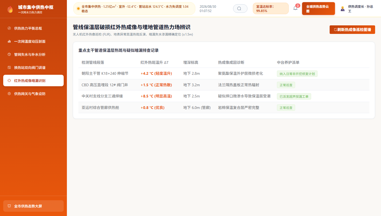Click the page title 管线保温层破损红外热成像
This screenshot has width=381, height=216.
tap(132, 27)
